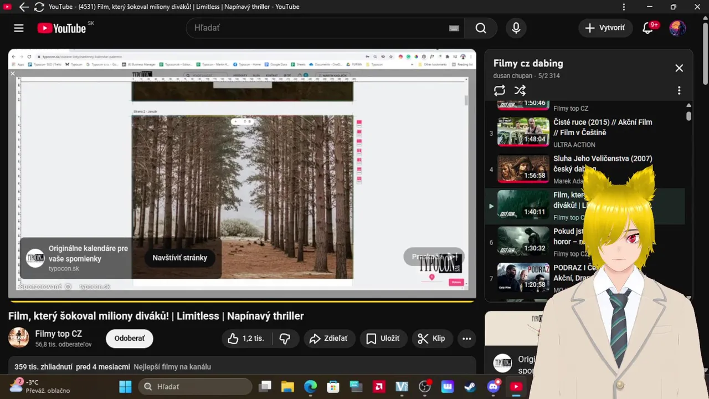This screenshot has width=709, height=399.
Task: Open PODRAZ video thumbnail in playlist
Action: (523, 277)
